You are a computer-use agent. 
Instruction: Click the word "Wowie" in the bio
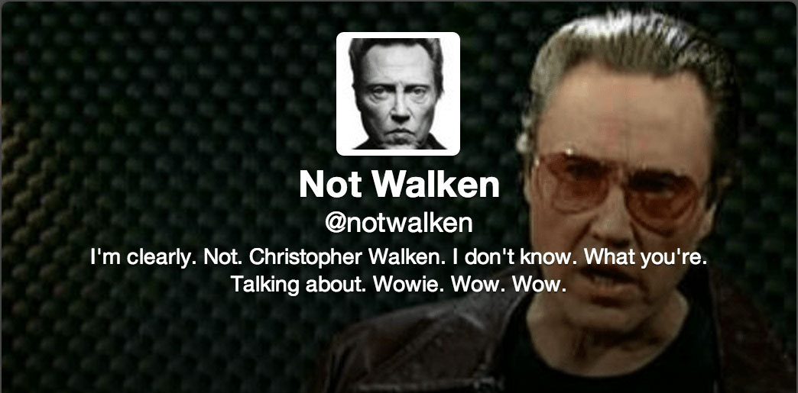click(410, 285)
